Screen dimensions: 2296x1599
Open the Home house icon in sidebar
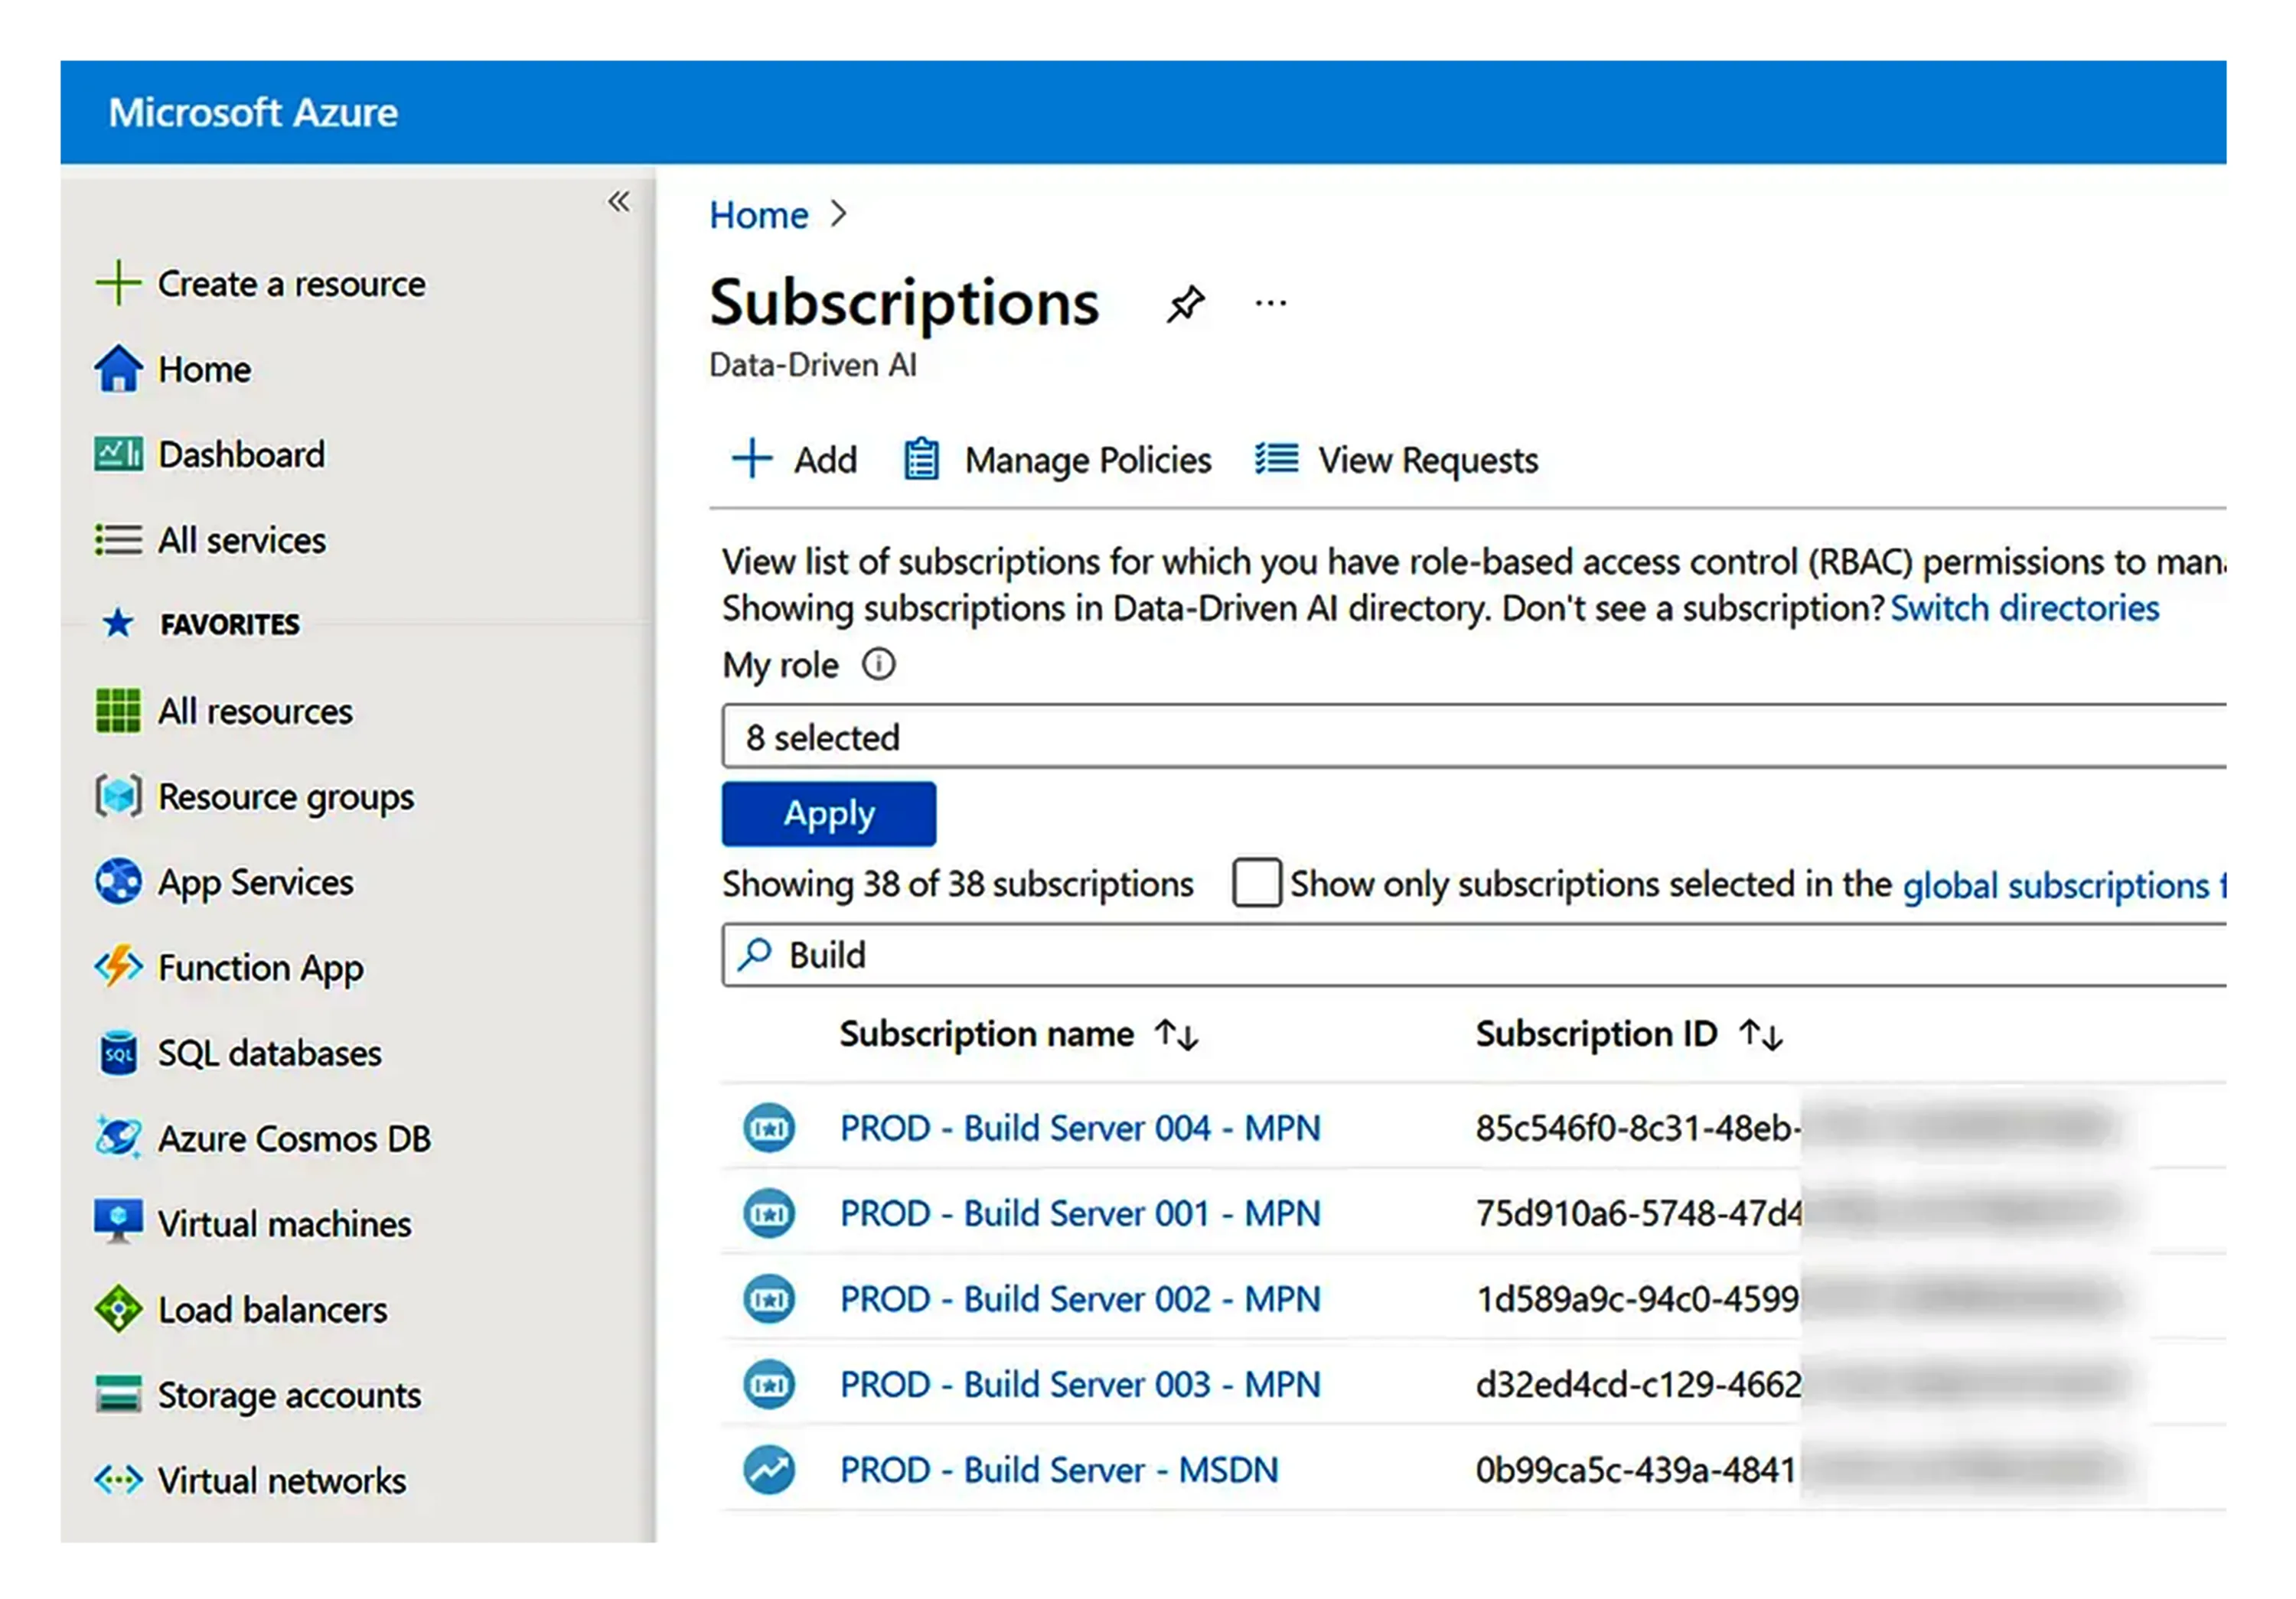pos(118,369)
